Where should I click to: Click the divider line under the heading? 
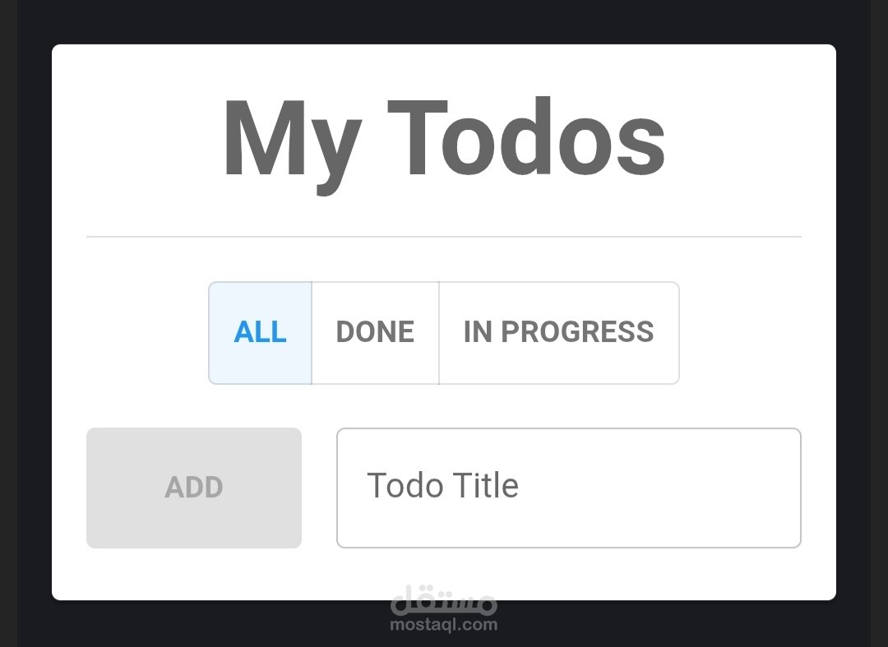[x=444, y=237]
